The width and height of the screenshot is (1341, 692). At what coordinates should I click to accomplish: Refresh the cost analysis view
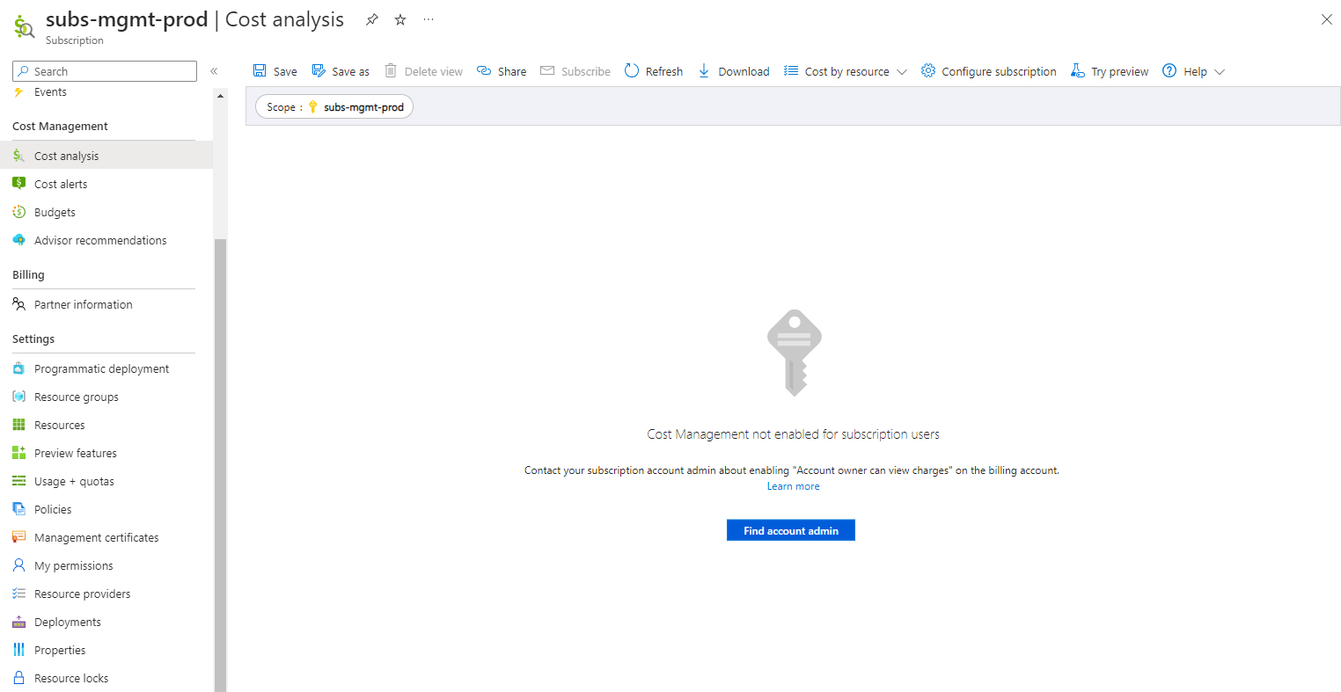click(654, 71)
